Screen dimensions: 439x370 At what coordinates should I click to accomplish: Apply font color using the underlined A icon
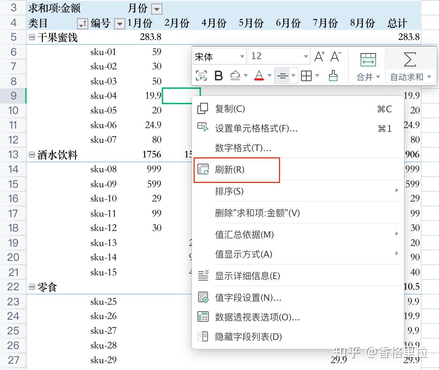[x=259, y=74]
